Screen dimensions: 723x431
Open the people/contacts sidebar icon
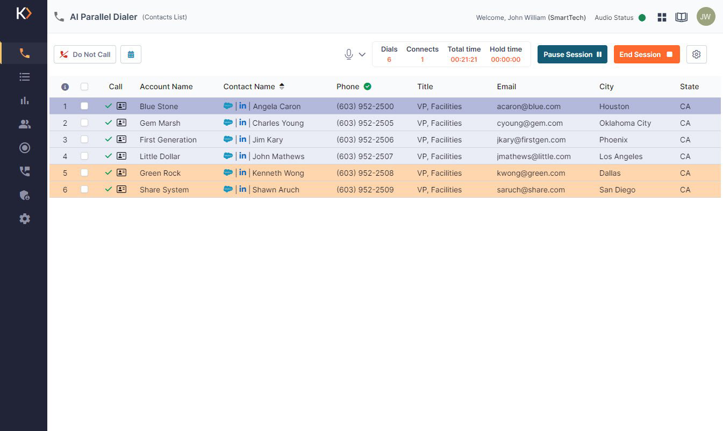click(x=24, y=124)
